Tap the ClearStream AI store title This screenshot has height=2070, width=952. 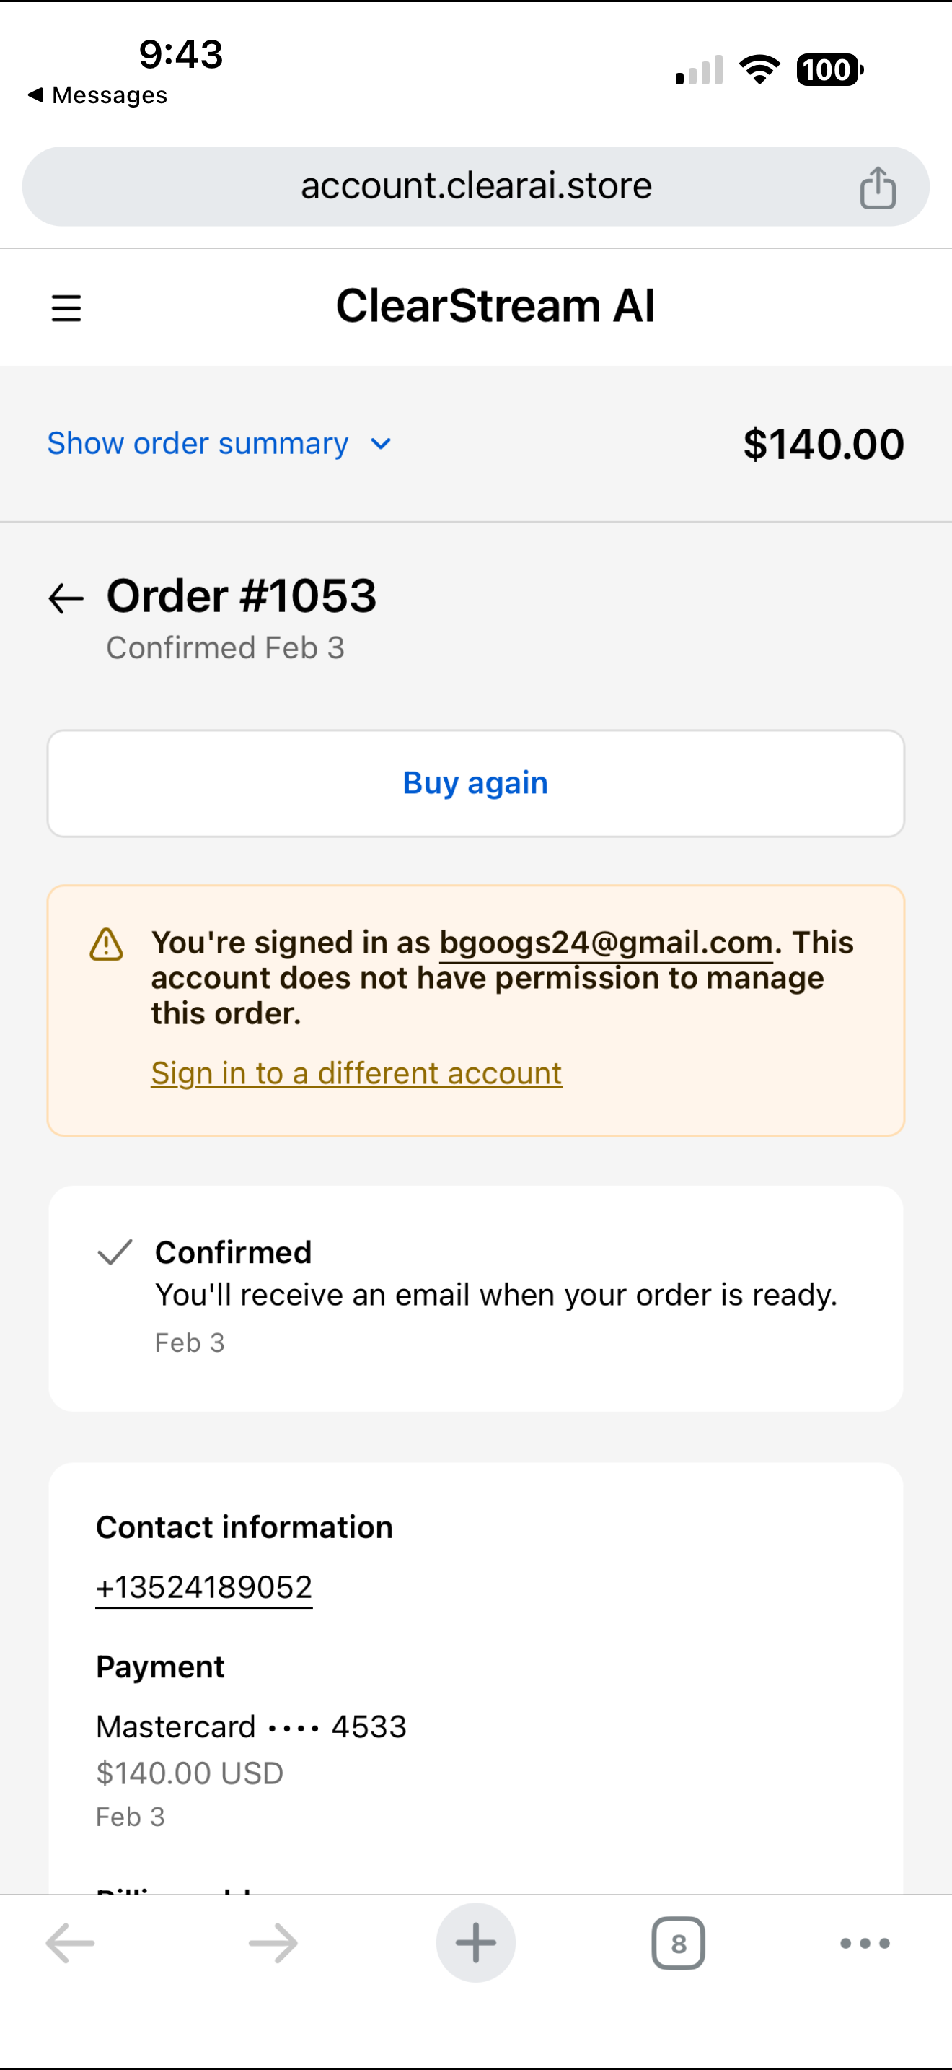pos(495,306)
